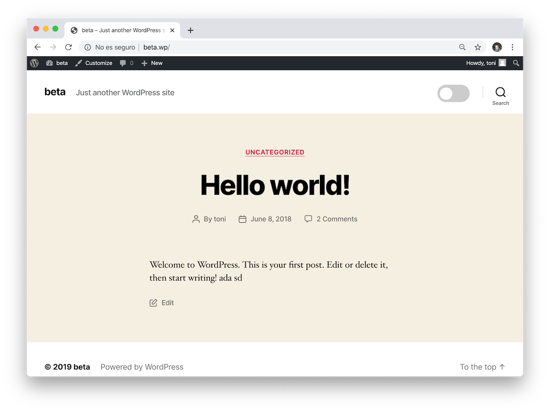The image size is (550, 412).
Task: Click the Just another WordPress site tagline
Action: pyautogui.click(x=125, y=93)
